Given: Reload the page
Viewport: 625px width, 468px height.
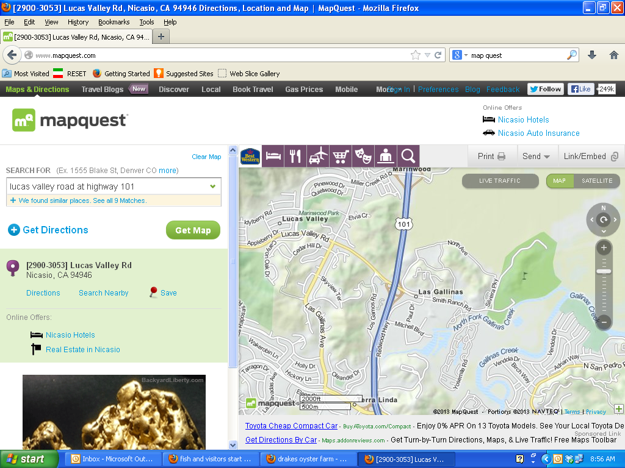Looking at the screenshot, I should (x=438, y=55).
